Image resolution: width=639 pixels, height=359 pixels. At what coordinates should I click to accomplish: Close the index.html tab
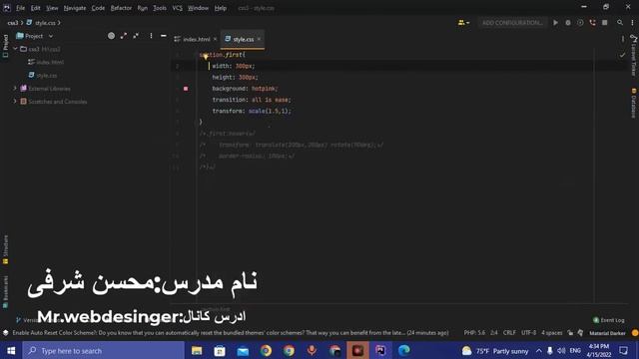pyautogui.click(x=216, y=39)
